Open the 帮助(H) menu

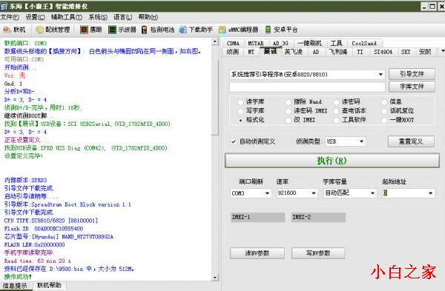pyautogui.click(x=148, y=17)
